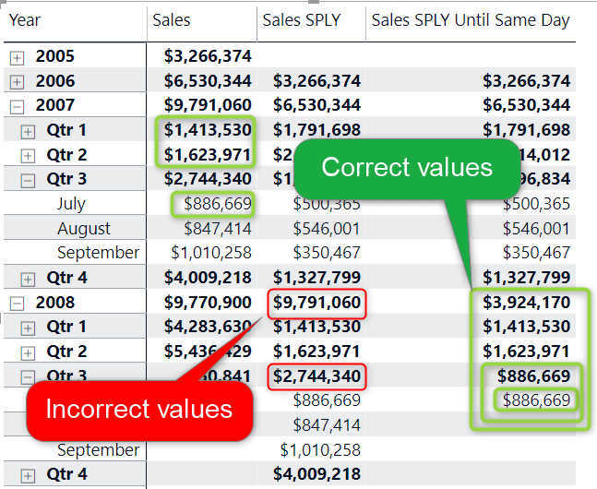
Task: Click the green Correct values callout
Action: click(406, 168)
